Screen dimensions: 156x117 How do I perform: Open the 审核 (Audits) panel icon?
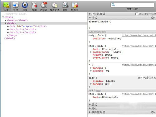65,5
